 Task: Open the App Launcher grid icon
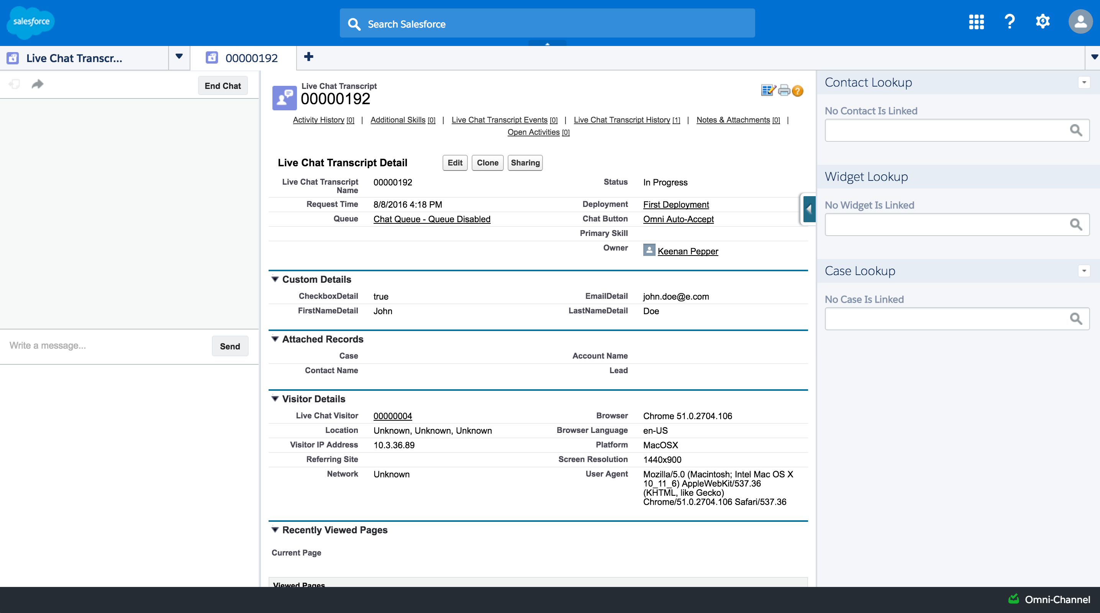pyautogui.click(x=976, y=22)
